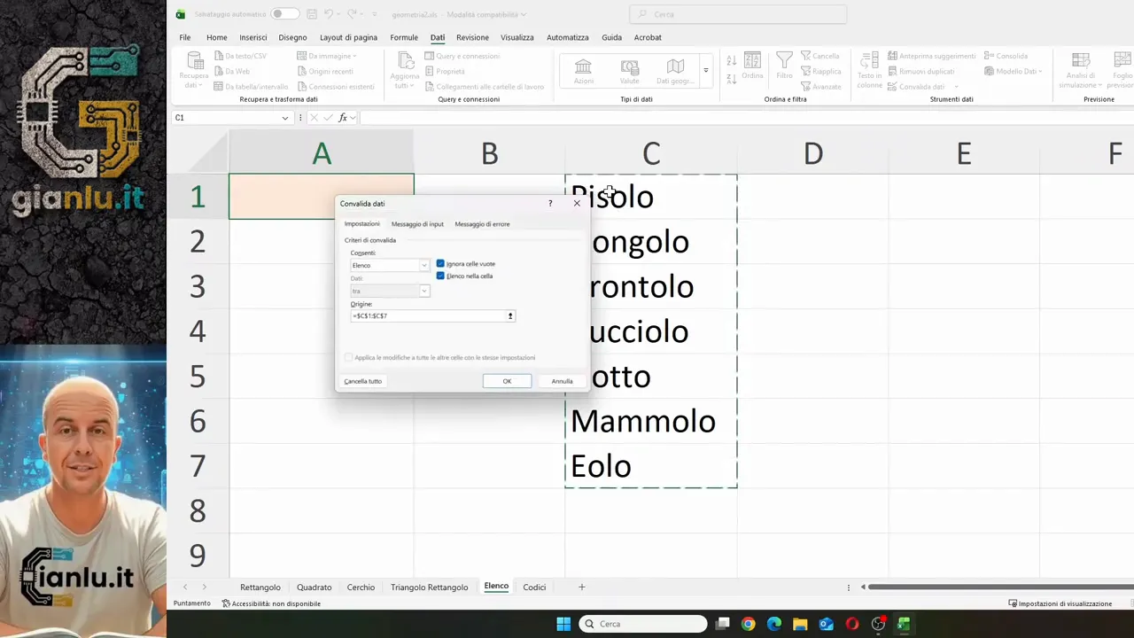Click Anteprima suggerimenti in ribbon
This screenshot has width=1134, height=638.
[x=932, y=56]
